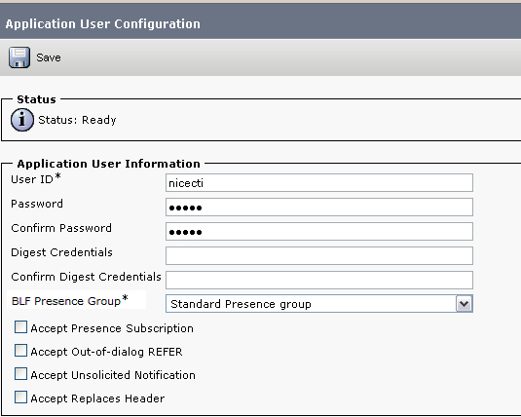This screenshot has width=521, height=417.
Task: Enable Accept Presence Subscription checkbox
Action: (20, 327)
